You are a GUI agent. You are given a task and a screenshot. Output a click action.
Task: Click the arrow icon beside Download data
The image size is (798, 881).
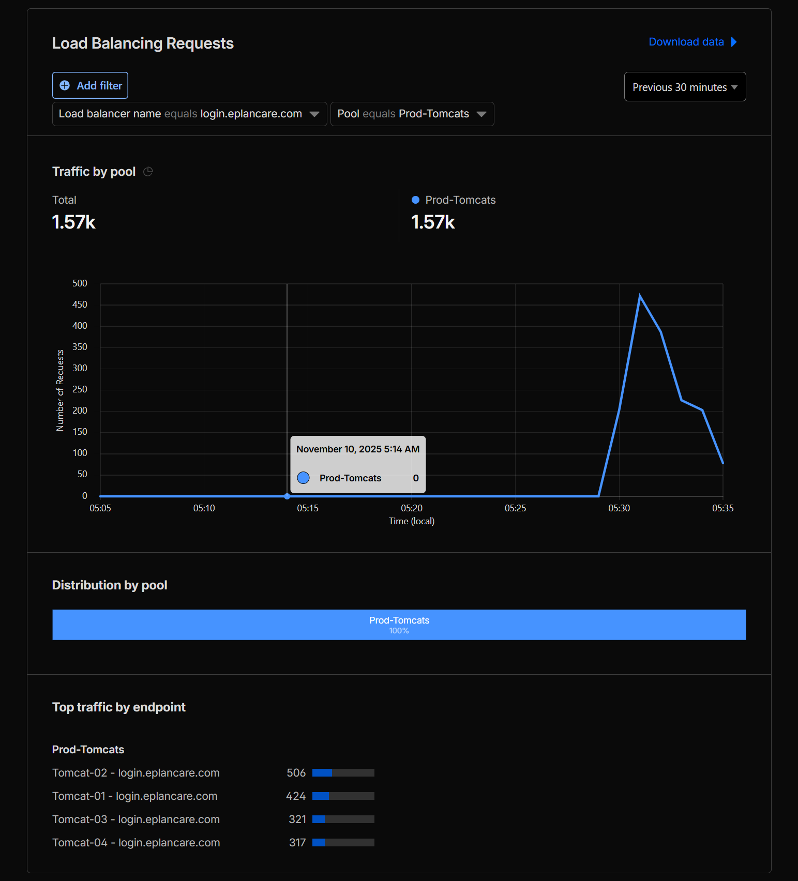tap(733, 42)
